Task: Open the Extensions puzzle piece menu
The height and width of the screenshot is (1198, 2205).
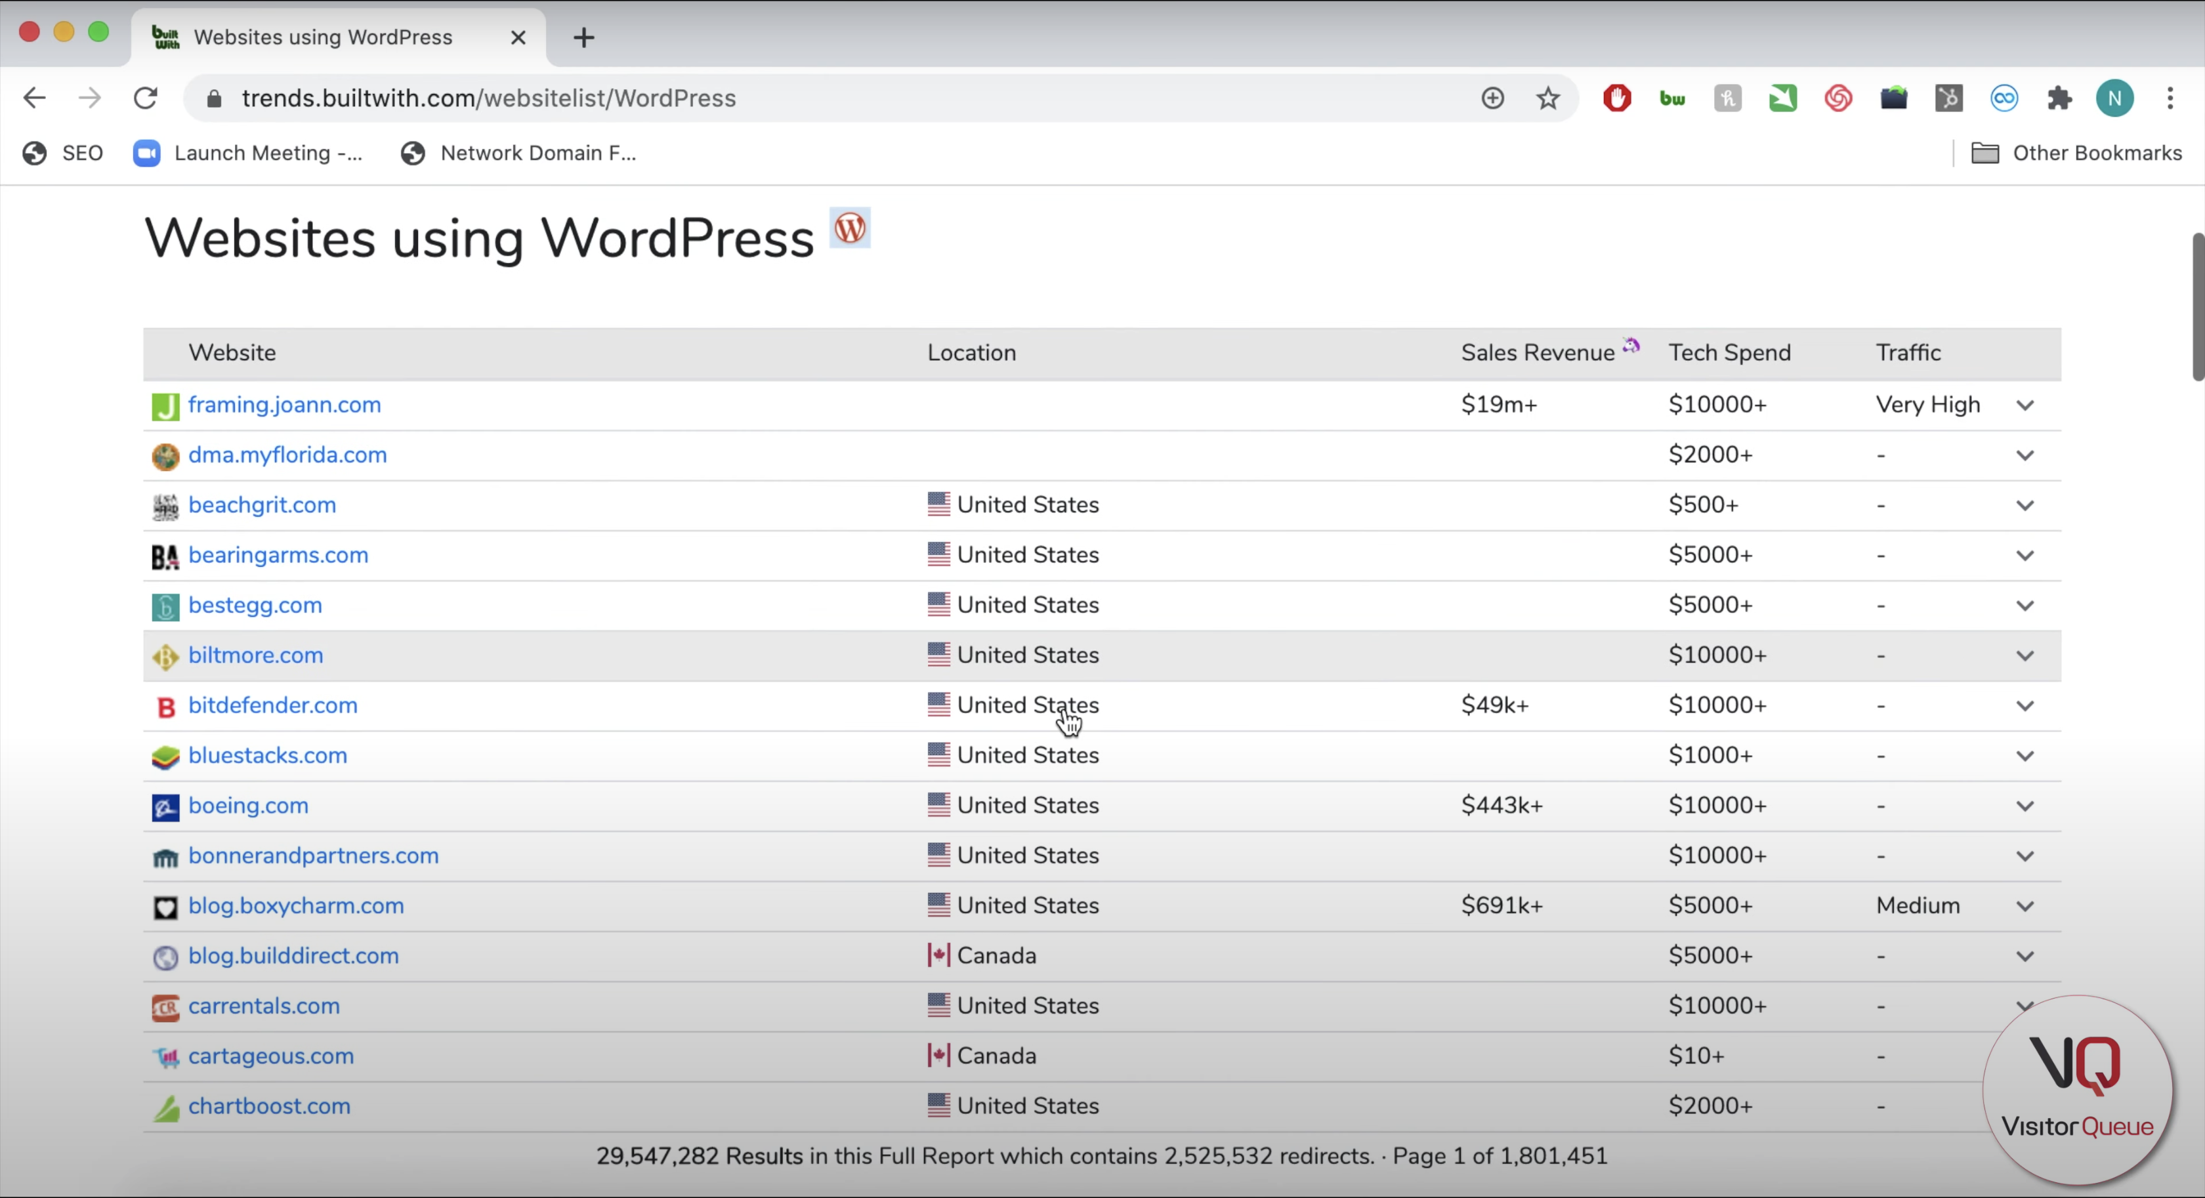Action: [x=2059, y=98]
